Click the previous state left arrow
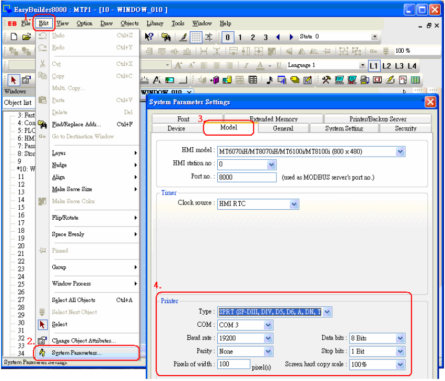This screenshot has width=445, height=381. coord(278,37)
